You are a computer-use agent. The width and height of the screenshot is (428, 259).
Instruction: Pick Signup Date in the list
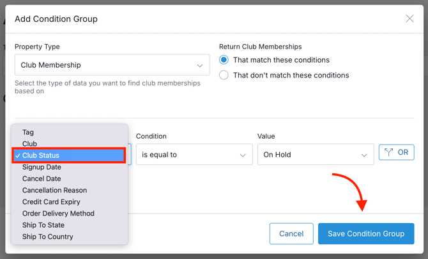click(x=42, y=167)
